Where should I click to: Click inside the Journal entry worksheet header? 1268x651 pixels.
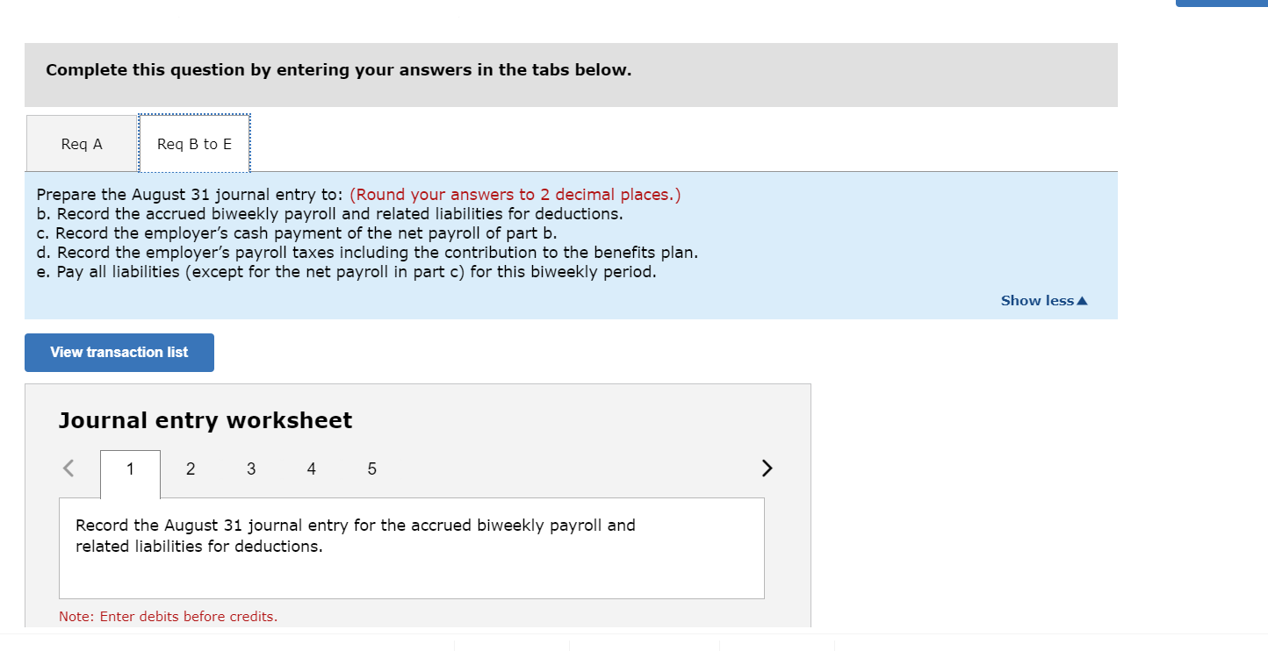tap(205, 420)
